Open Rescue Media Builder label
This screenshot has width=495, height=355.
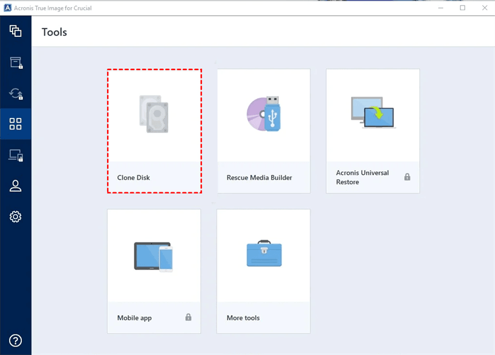point(260,178)
